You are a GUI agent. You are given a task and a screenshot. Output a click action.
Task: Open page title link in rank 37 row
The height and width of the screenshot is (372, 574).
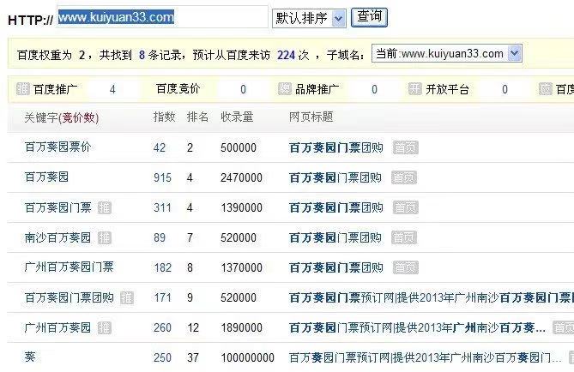coord(425,357)
